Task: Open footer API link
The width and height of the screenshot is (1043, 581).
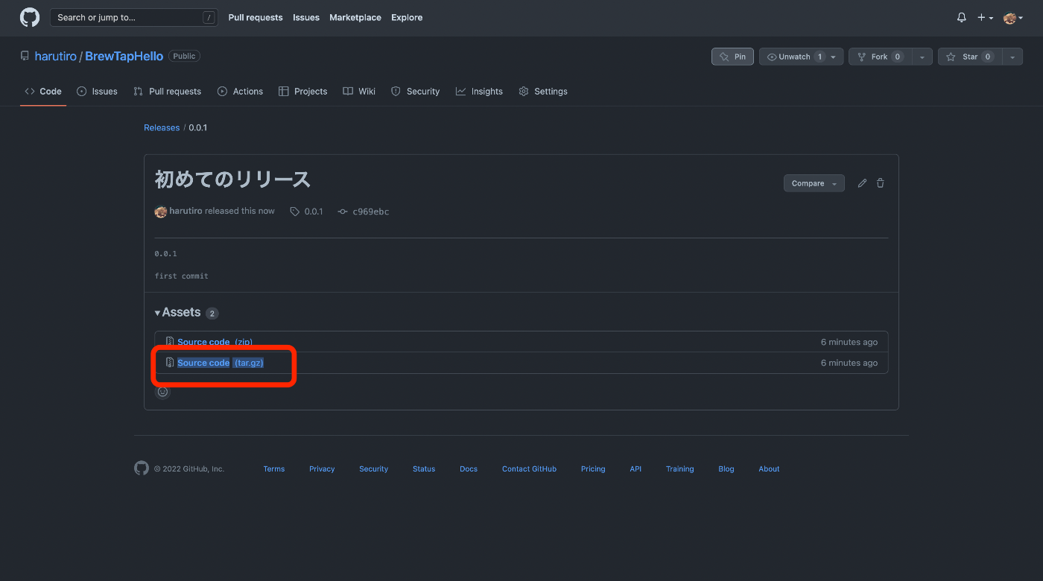Action: coord(635,469)
